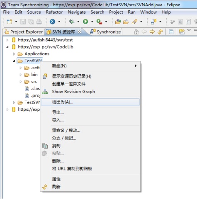Viewport: 197px width, 199px height.
Task: Toggle Show Whitespace Characters paragraph icon
Action: [x=188, y=22]
